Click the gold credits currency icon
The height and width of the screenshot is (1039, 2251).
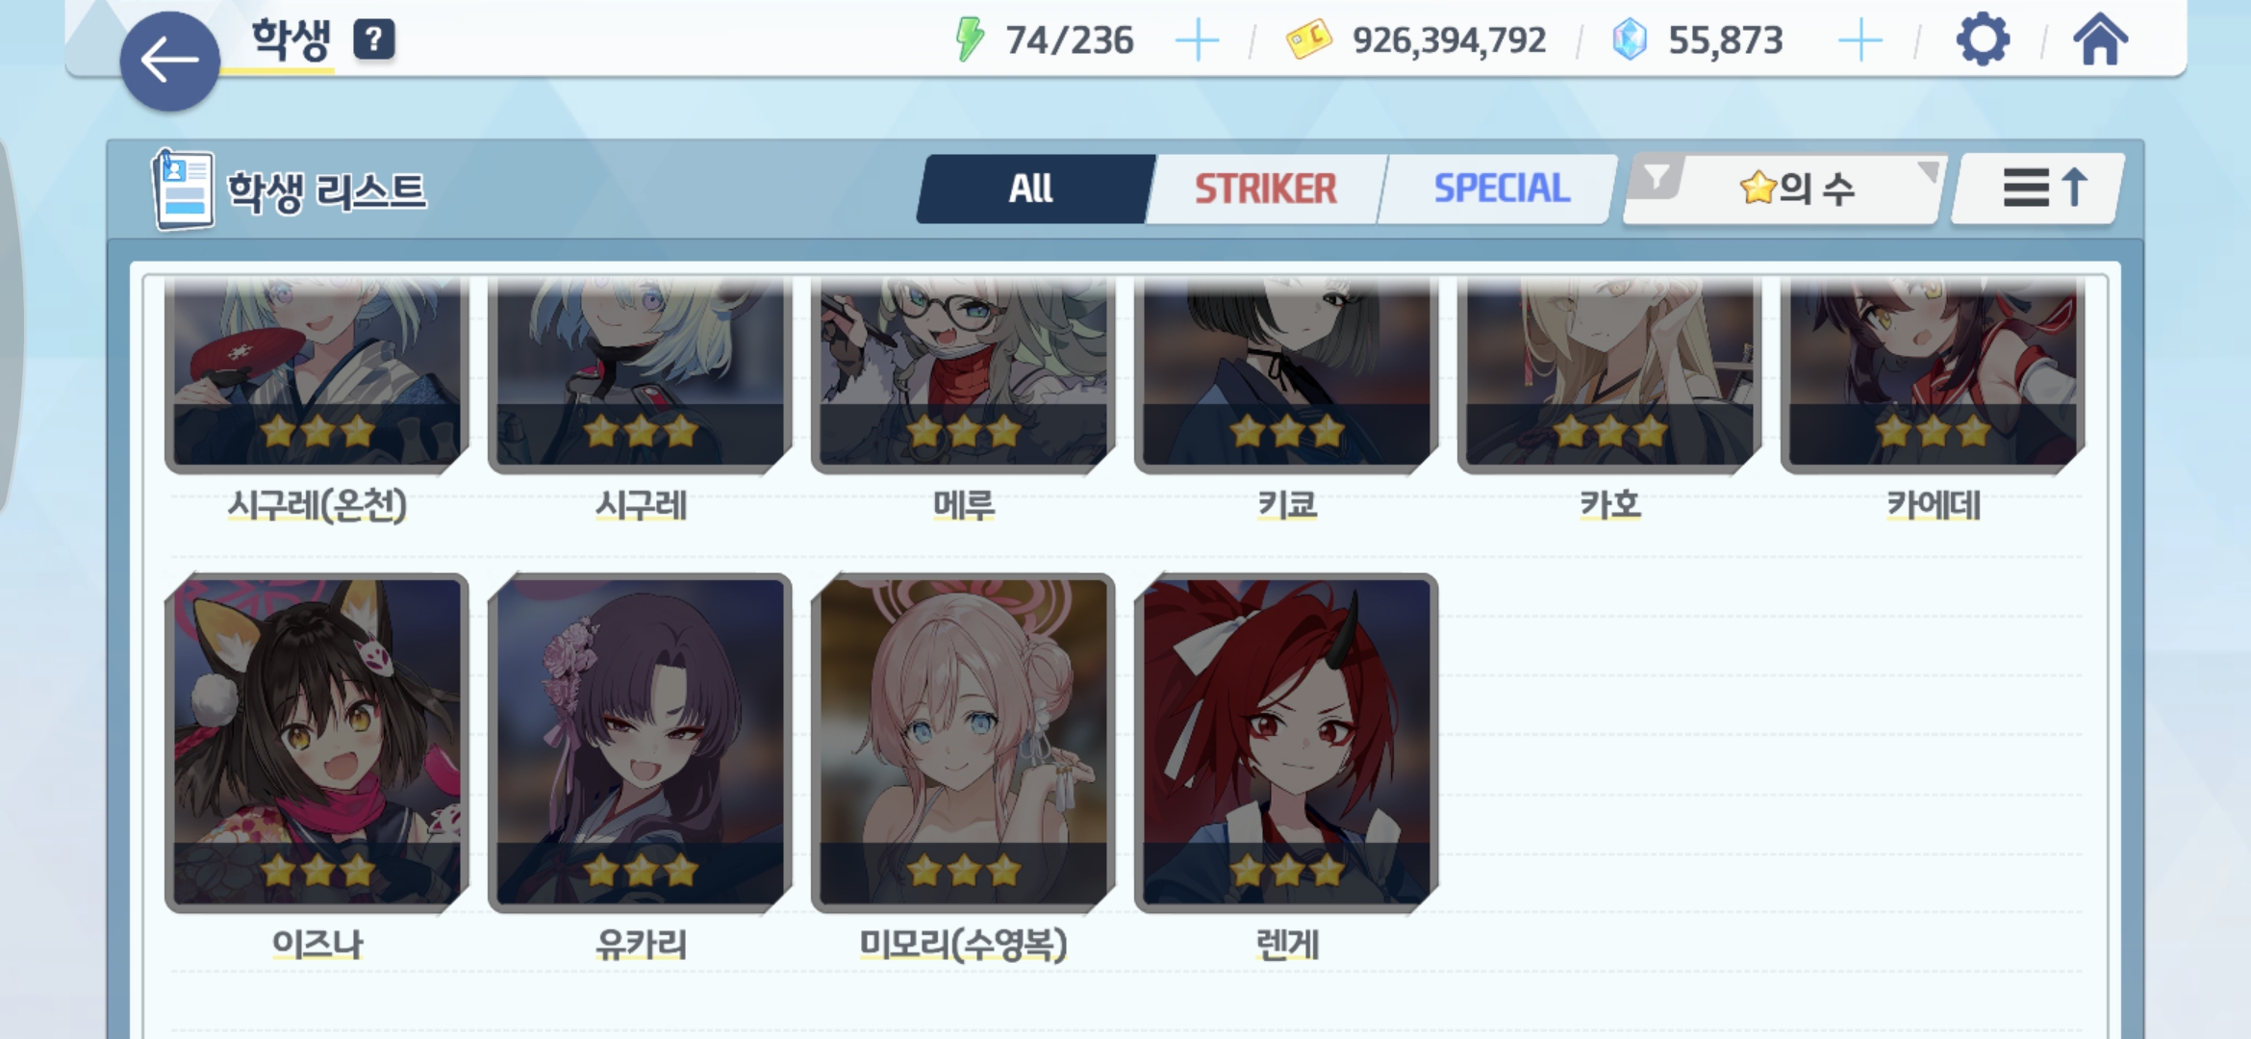[1308, 40]
